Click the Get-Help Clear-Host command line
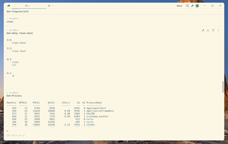This screenshot has width=228, height=144. [19, 33]
